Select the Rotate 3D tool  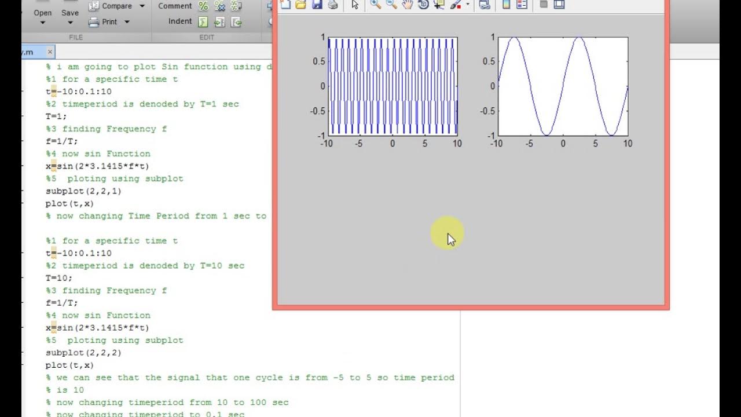423,5
